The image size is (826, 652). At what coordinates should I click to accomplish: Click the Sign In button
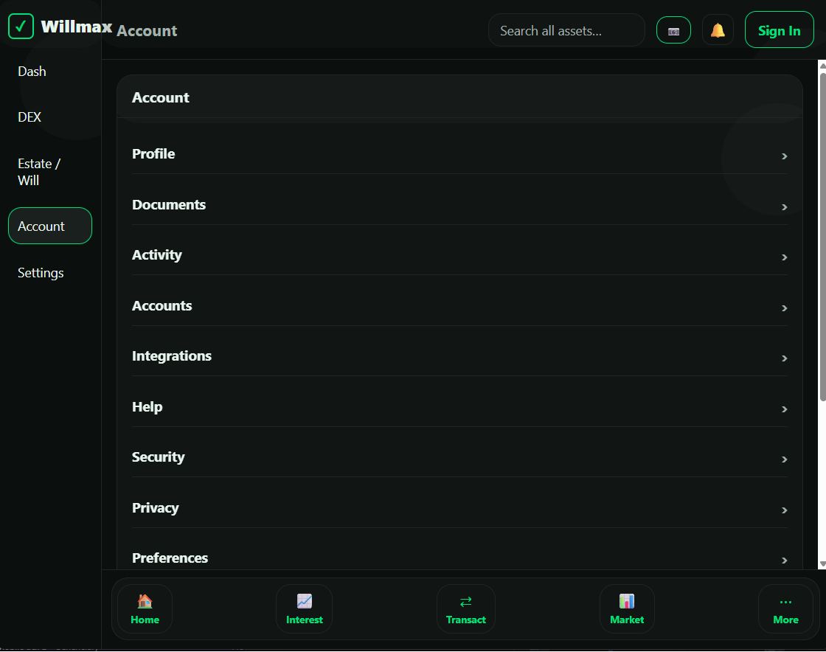point(779,30)
